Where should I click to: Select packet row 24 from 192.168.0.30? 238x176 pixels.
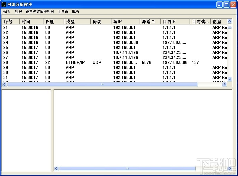click(x=115, y=42)
